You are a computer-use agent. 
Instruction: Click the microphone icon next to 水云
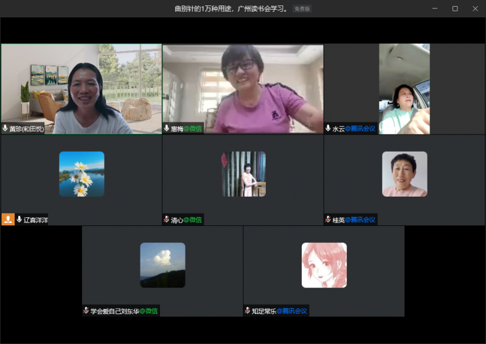(328, 128)
